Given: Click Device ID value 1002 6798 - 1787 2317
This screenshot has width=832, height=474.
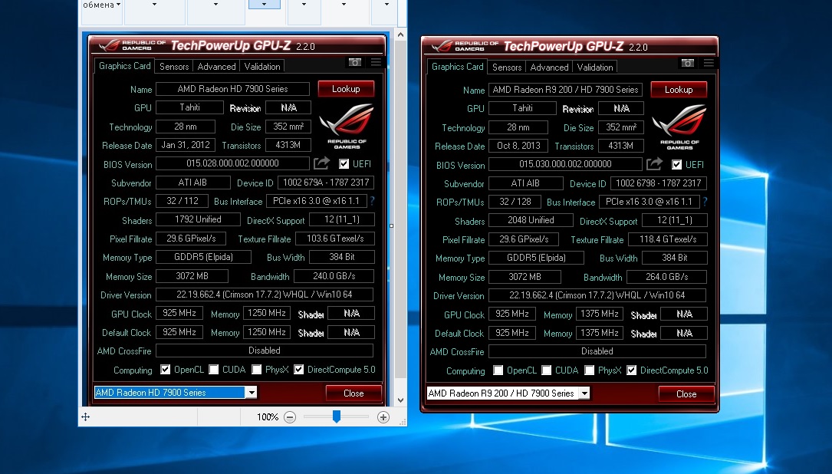Looking at the screenshot, I should click(659, 183).
